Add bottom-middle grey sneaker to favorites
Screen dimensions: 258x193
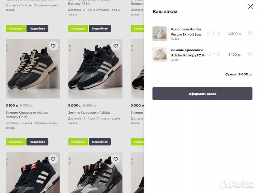(x=115, y=159)
